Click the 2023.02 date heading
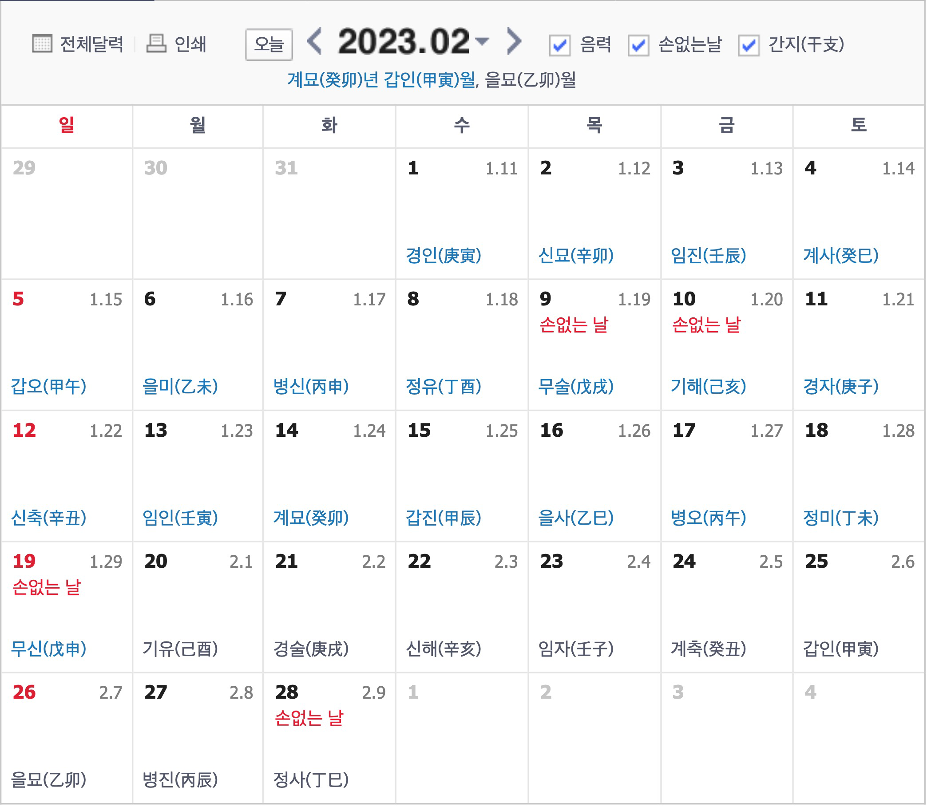This screenshot has height=807, width=927. (404, 41)
